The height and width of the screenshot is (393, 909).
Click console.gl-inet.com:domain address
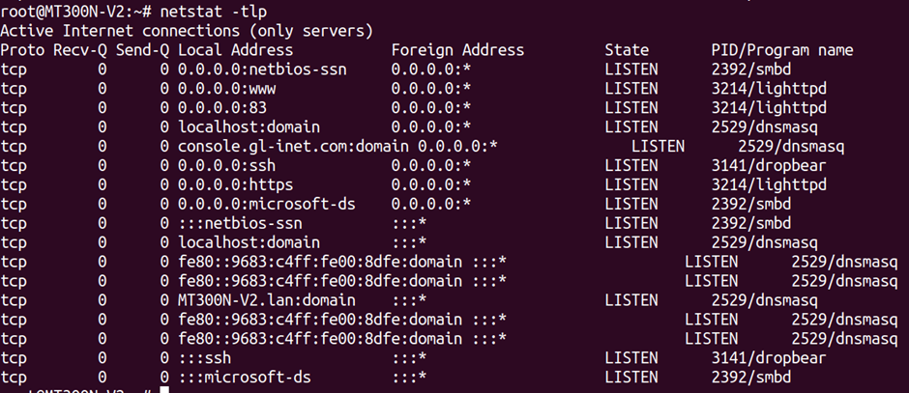pyautogui.click(x=293, y=146)
